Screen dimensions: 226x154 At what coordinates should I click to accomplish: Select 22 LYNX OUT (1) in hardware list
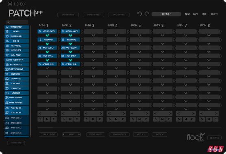coord(17,79)
